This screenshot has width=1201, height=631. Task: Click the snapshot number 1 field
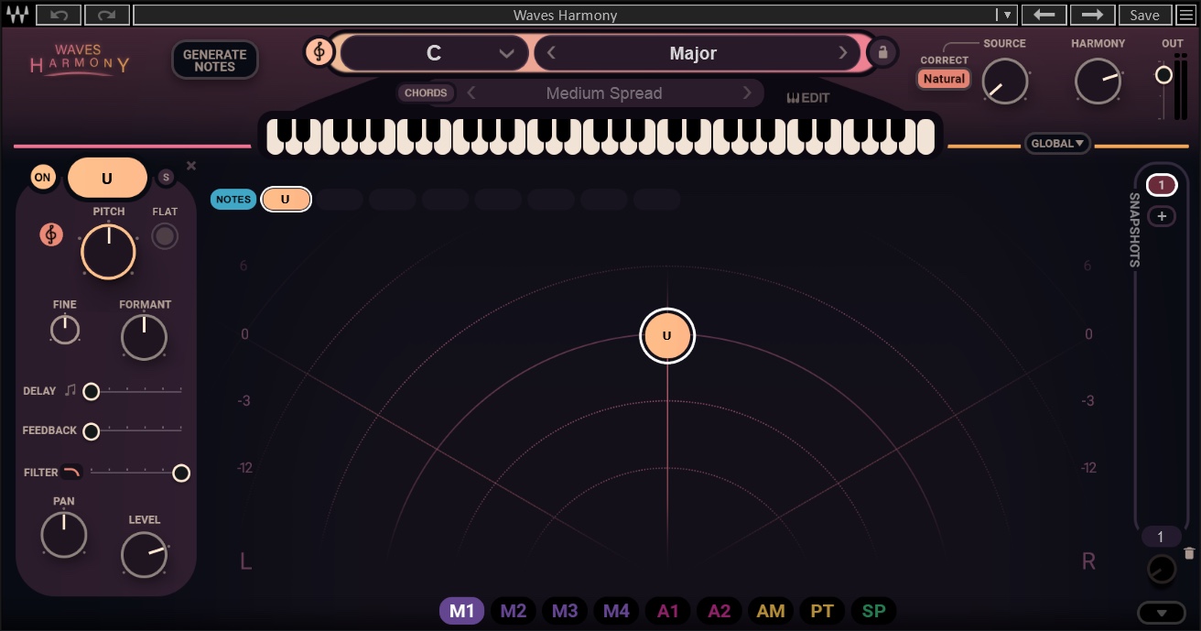point(1161,537)
